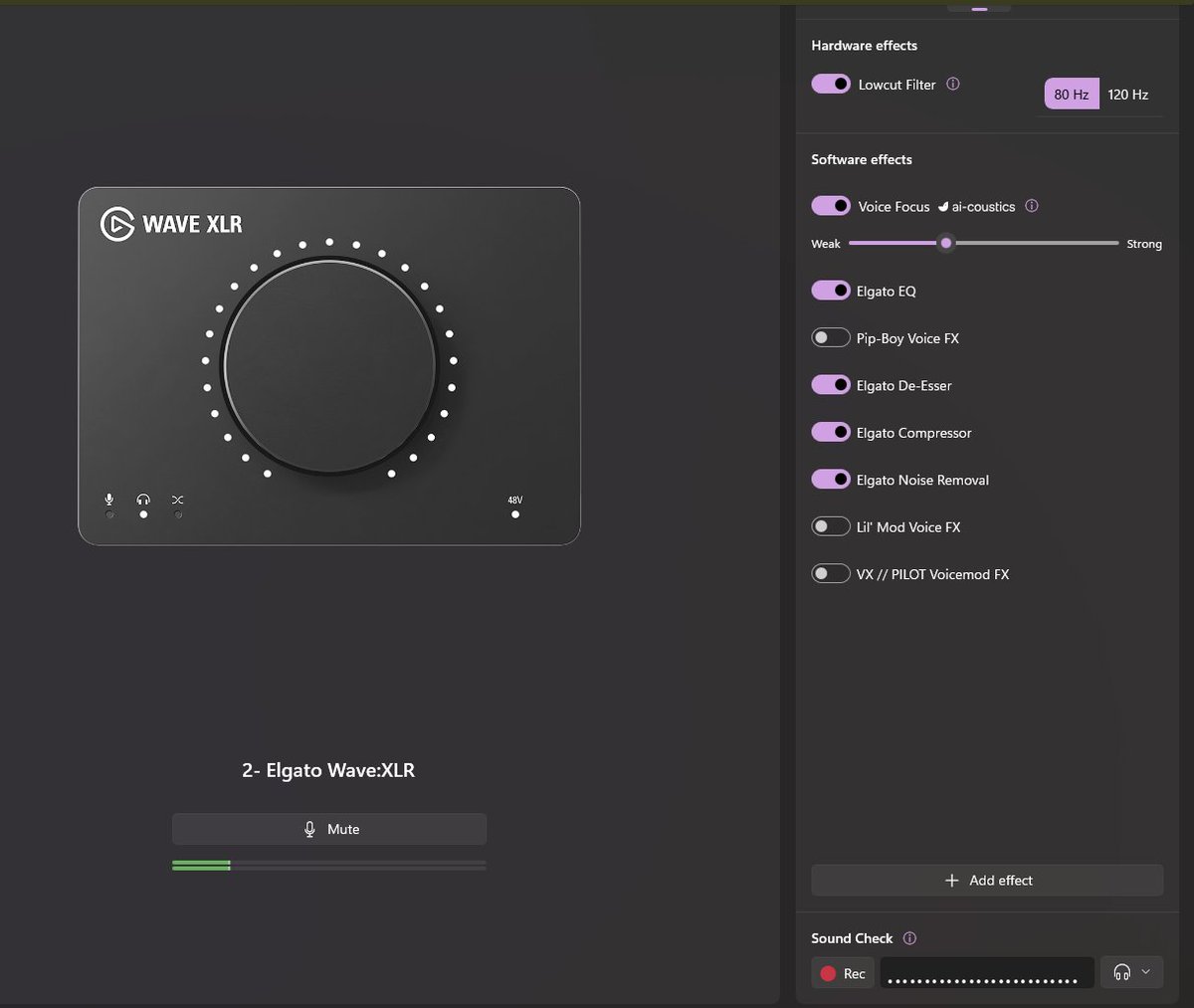Screen dimensions: 1194x1008
Task: Enable Lil' Mod Voice FX switch
Action: click(x=831, y=526)
